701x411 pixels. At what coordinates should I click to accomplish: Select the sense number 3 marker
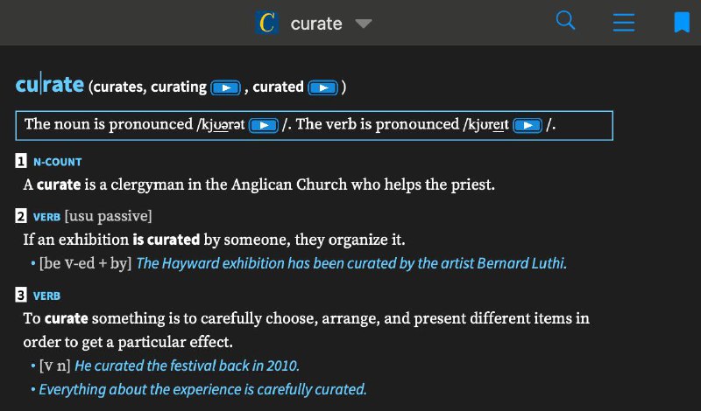(x=21, y=296)
